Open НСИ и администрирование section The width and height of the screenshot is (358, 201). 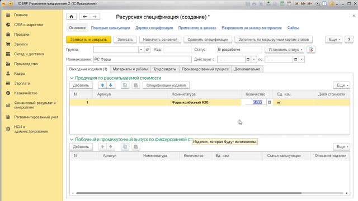[x=31, y=129]
